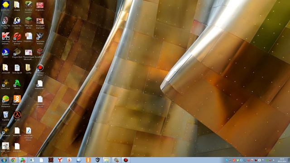Open the Искать в Интернете shortcut
Viewport: 290px width, 163px height.
coord(5,99)
